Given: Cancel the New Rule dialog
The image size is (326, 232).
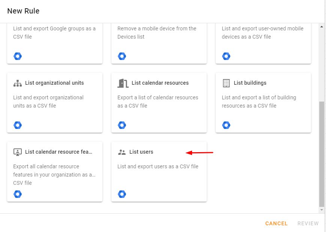Looking at the screenshot, I should (276, 223).
